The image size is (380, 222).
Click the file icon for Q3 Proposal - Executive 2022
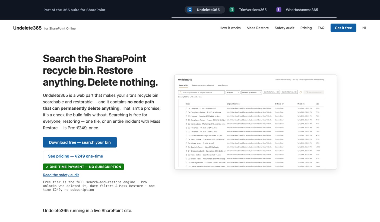(x=186, y=116)
